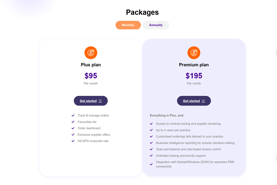Get started with the Plus plan
The image size is (277, 185).
[88, 101]
